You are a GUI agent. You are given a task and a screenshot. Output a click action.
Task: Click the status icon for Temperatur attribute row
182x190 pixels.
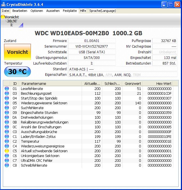7,141
